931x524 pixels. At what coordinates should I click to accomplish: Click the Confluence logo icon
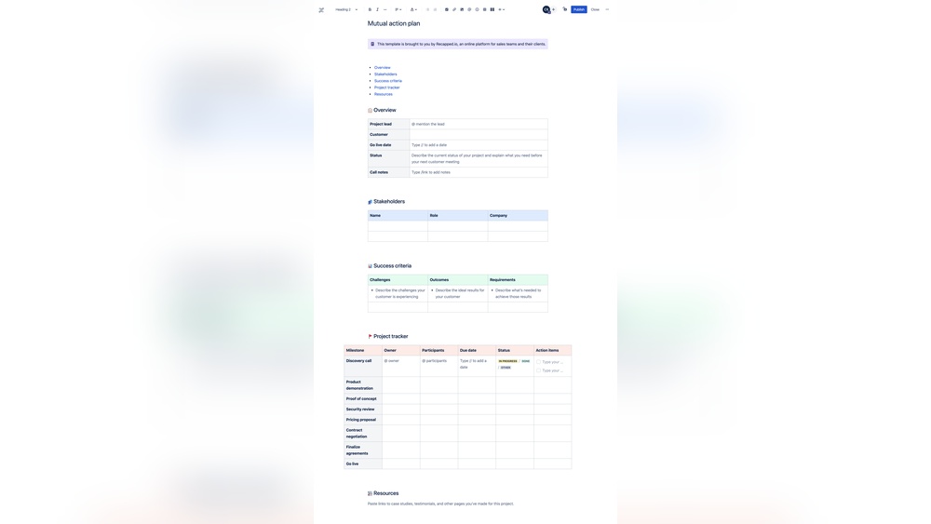pos(321,10)
